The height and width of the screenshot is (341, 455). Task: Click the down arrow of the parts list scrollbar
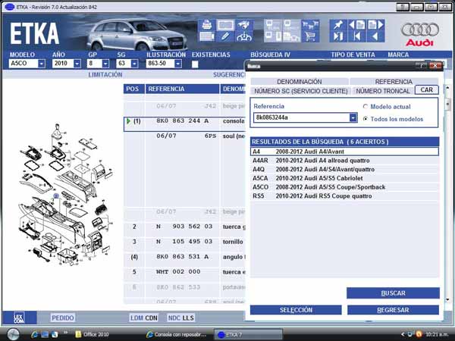tap(447, 300)
